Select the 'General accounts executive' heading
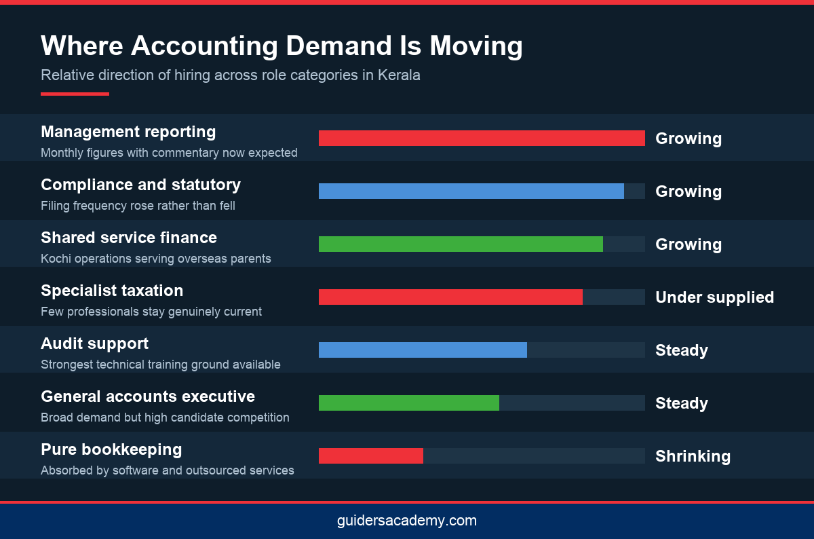 [x=148, y=396]
